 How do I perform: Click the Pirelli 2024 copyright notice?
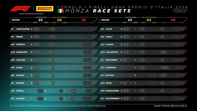click(171, 106)
